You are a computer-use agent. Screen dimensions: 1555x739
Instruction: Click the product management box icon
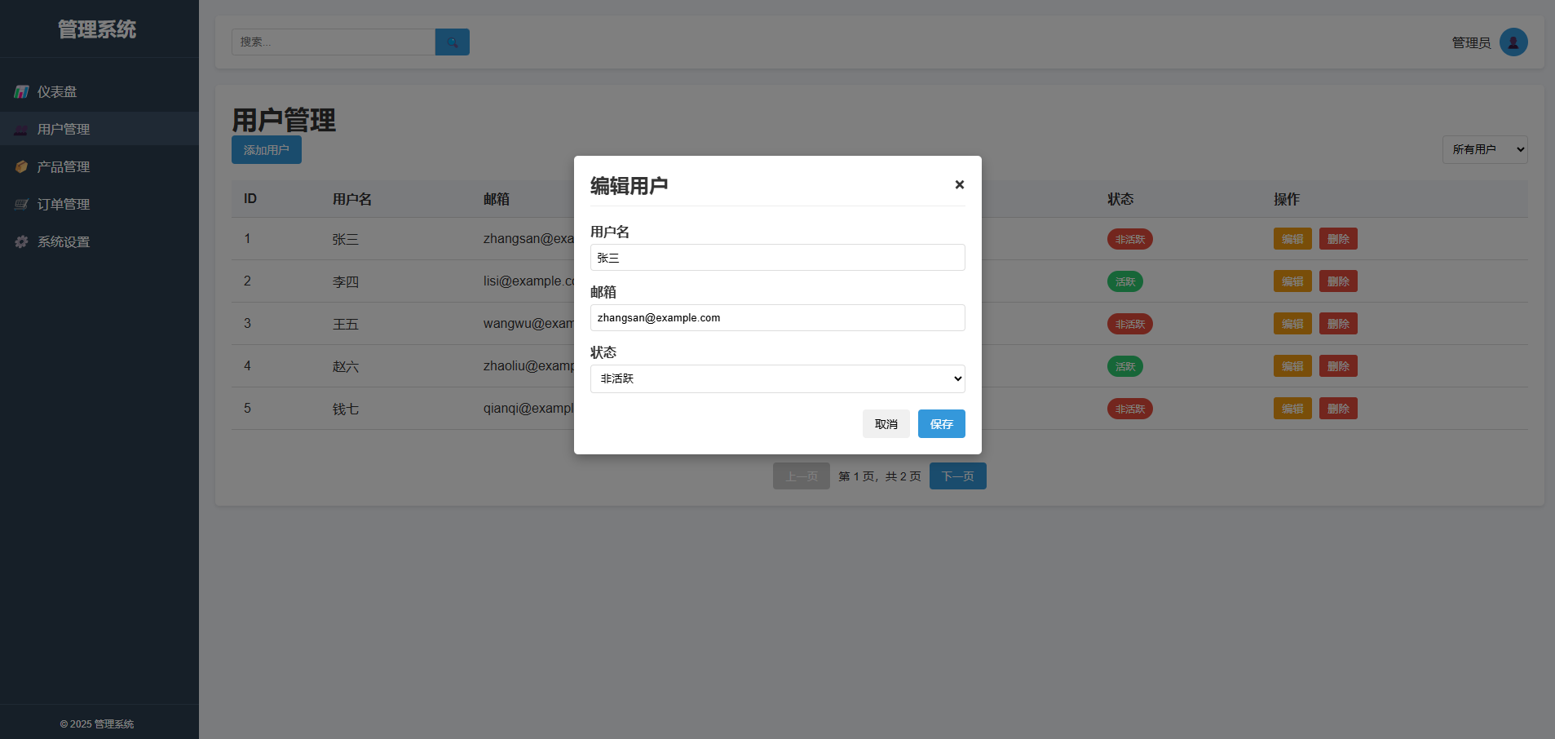22,167
